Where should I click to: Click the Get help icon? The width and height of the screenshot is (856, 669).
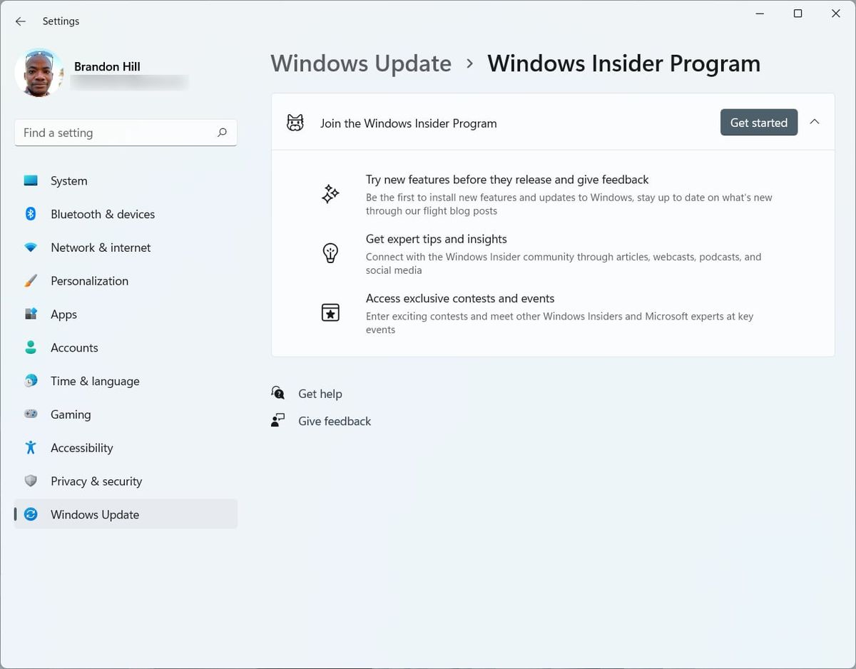click(278, 393)
